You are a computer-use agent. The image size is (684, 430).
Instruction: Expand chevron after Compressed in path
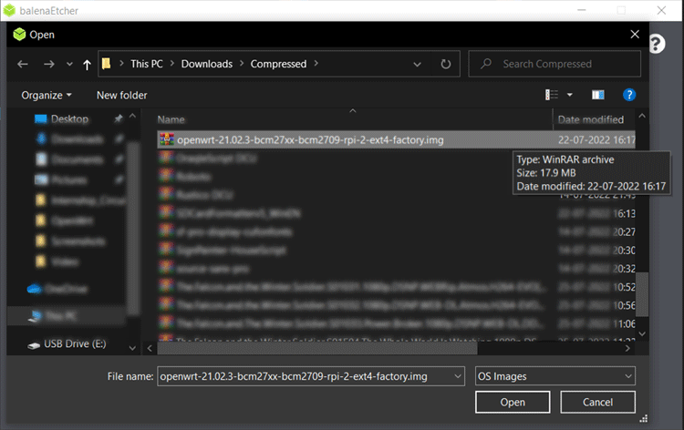[316, 64]
